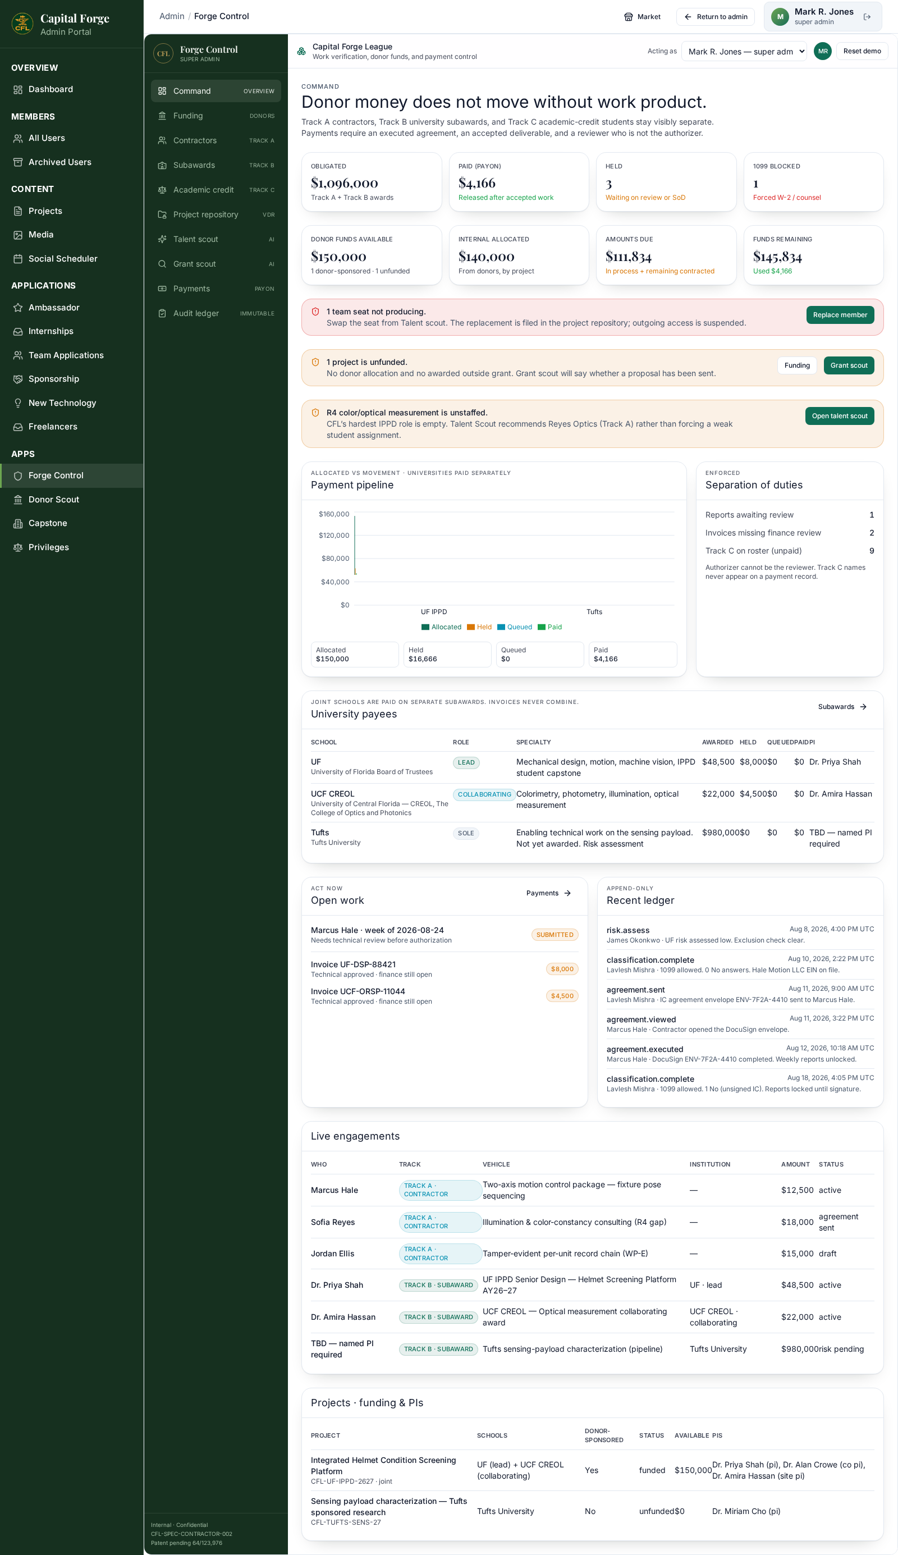Viewport: 898px width, 1555px height.
Task: Click Grant scout magnifier icon
Action: pos(162,264)
